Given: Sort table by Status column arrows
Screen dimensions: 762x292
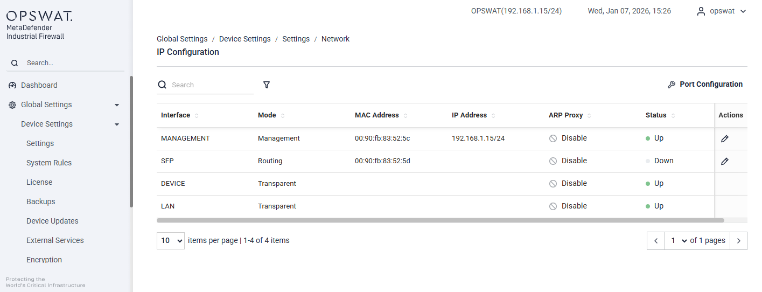Looking at the screenshot, I should pyautogui.click(x=673, y=116).
